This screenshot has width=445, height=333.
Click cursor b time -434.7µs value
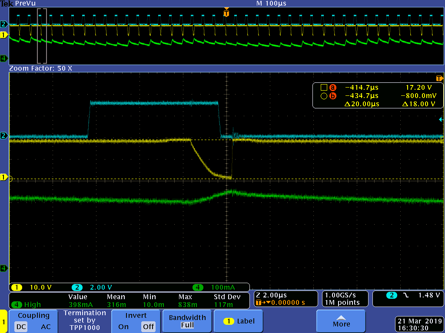(x=362, y=96)
